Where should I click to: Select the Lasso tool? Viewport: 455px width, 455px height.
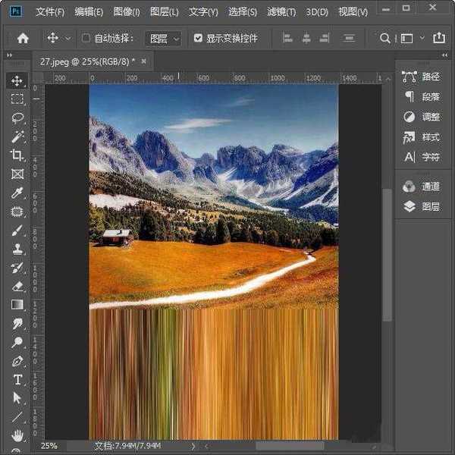point(17,118)
